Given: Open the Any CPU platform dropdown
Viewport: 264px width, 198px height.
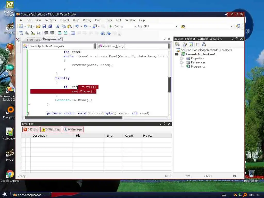Looking at the screenshot, I should (x=176, y=27).
